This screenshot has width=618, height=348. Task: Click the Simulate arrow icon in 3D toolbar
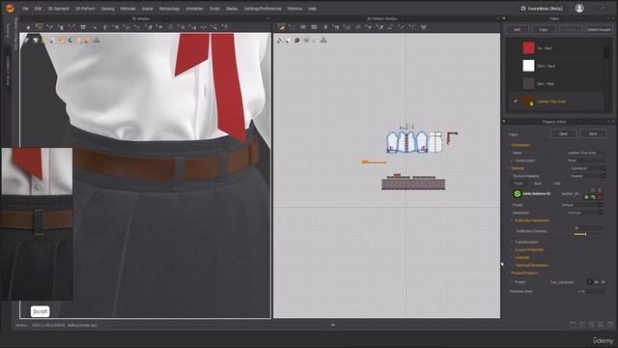point(28,27)
